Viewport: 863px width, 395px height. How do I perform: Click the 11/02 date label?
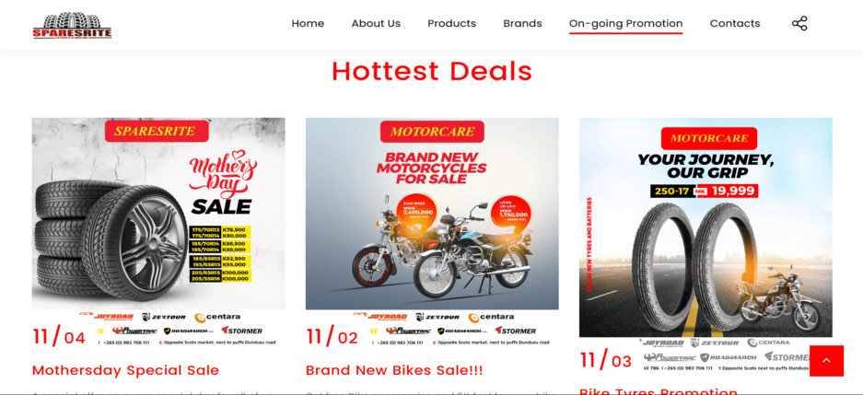click(332, 336)
